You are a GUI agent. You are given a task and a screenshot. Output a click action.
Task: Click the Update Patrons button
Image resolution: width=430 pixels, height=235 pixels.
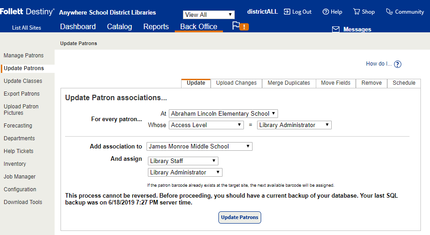tap(239, 217)
